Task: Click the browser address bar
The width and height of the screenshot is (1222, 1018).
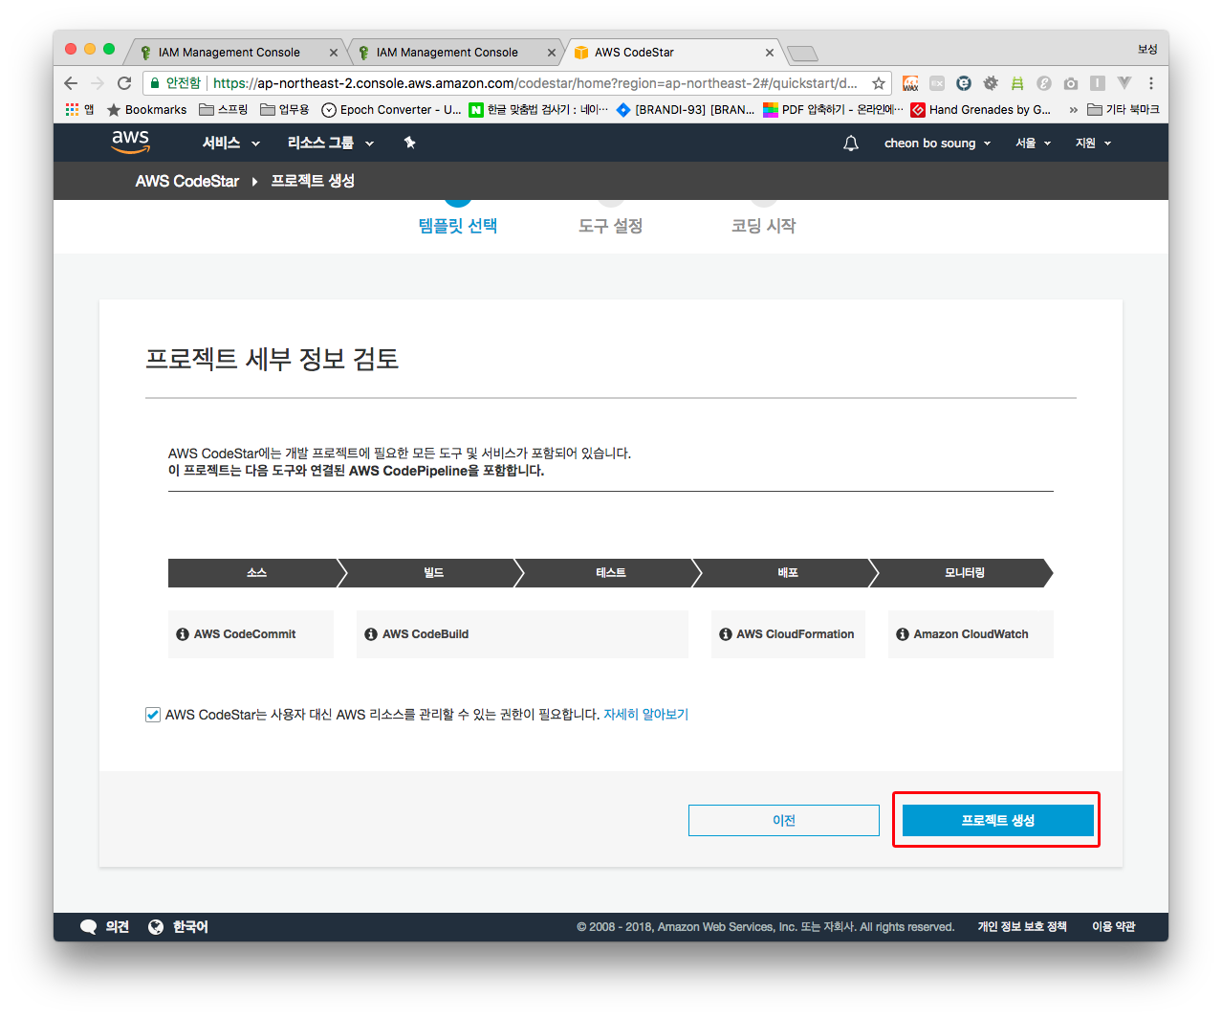Action: [534, 83]
